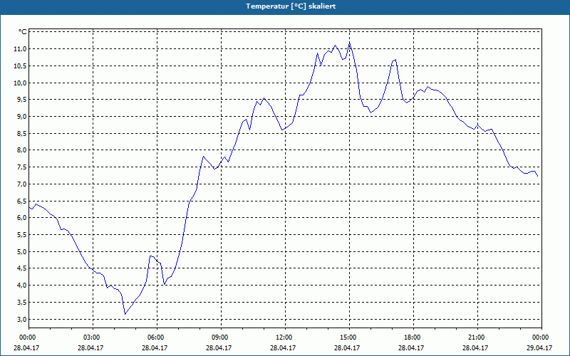Click the 29.04.17 date label
The width and height of the screenshot is (570, 356).
(539, 347)
